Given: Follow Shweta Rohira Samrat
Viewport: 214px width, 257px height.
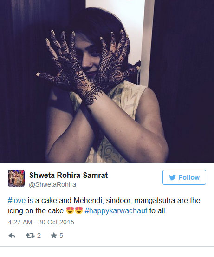Looking at the screenshot, I should click(x=184, y=177).
